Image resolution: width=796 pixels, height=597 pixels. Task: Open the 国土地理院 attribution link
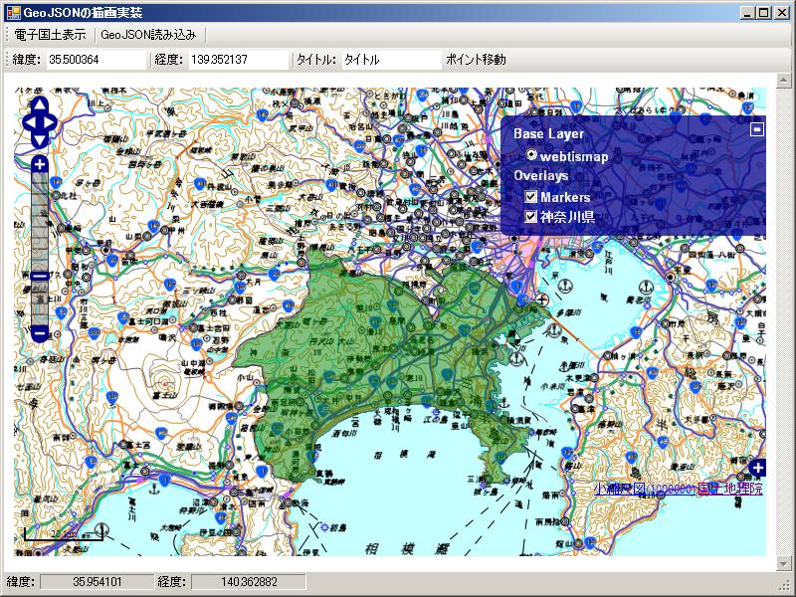tap(730, 489)
